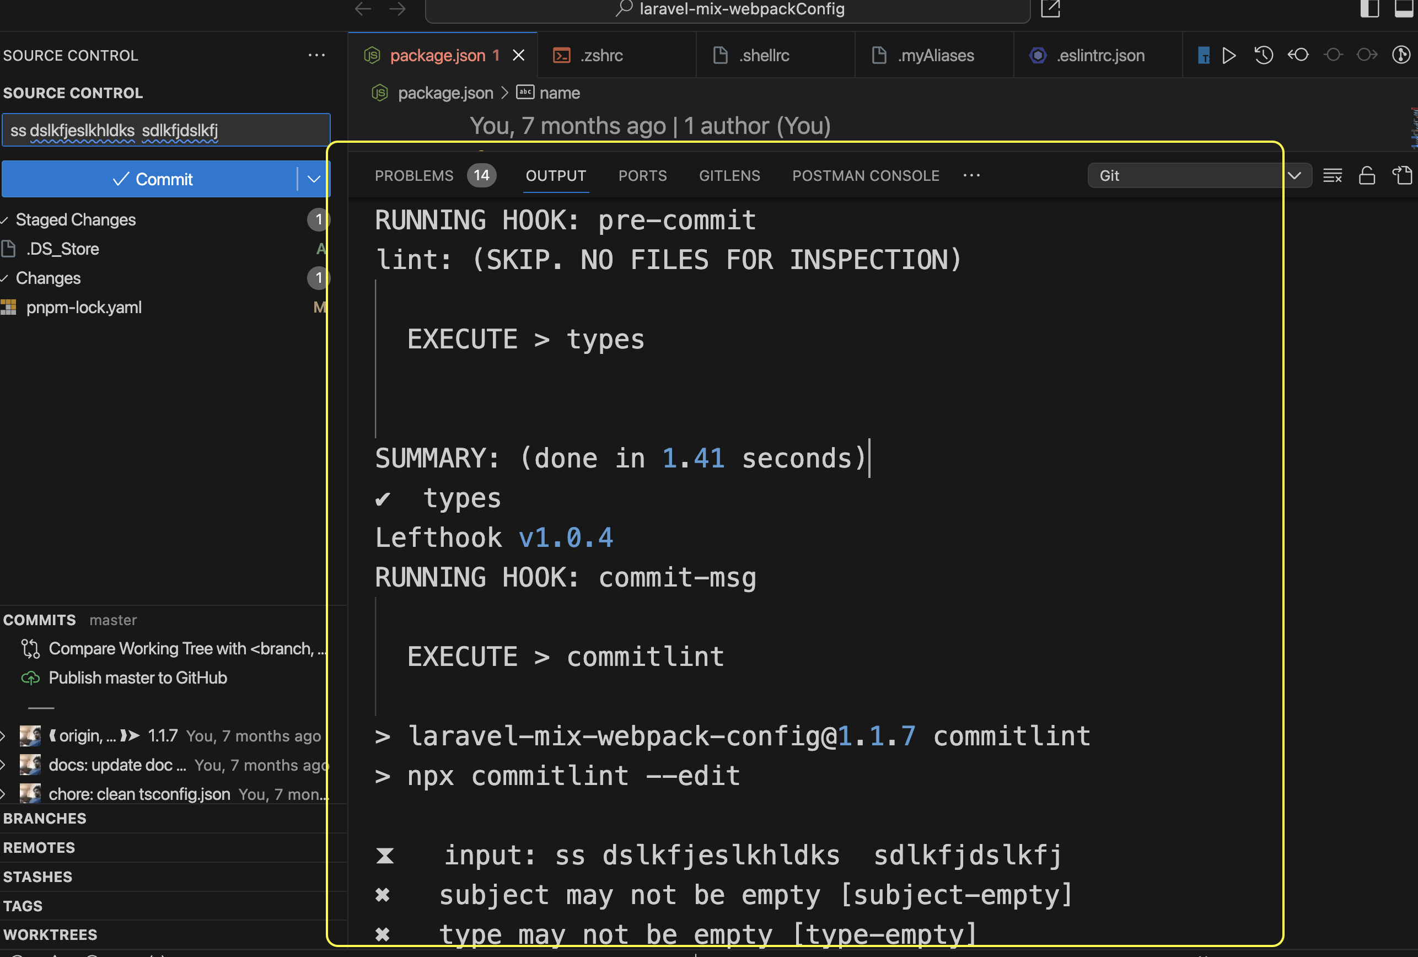
Task: Click package.json in the breadcrumb
Action: tap(445, 93)
